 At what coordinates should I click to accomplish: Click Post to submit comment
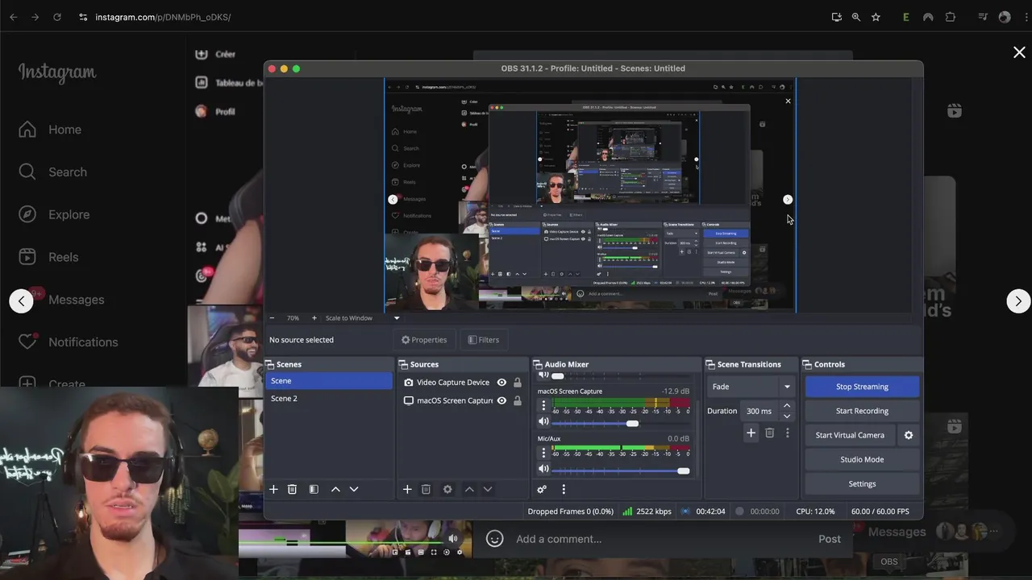(830, 539)
